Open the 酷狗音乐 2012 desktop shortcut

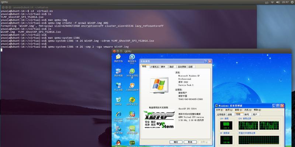132,59
